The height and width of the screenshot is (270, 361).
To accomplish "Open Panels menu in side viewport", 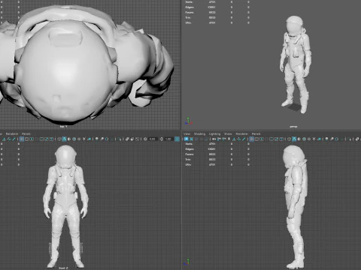I will [256, 134].
